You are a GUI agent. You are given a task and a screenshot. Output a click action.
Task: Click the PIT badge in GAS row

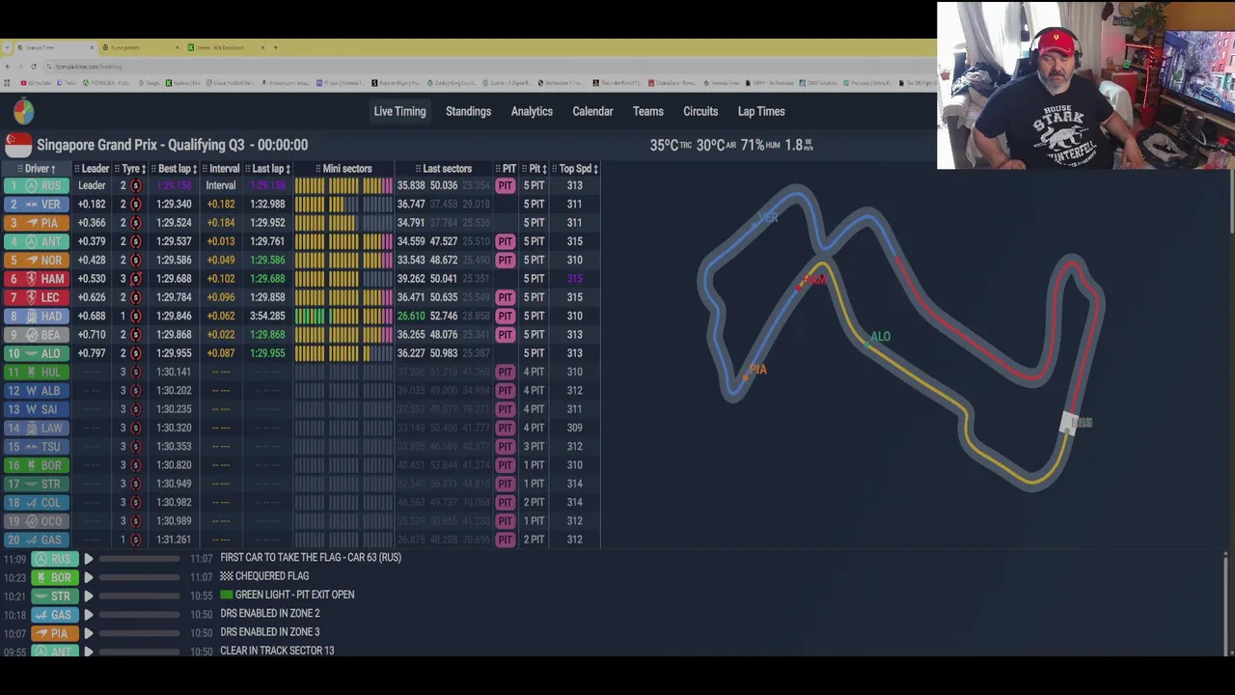506,540
